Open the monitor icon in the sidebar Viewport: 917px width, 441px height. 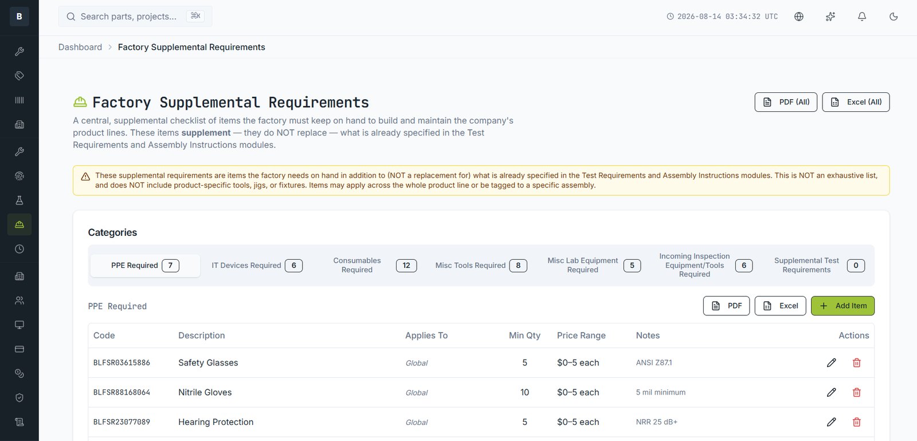[x=19, y=325]
